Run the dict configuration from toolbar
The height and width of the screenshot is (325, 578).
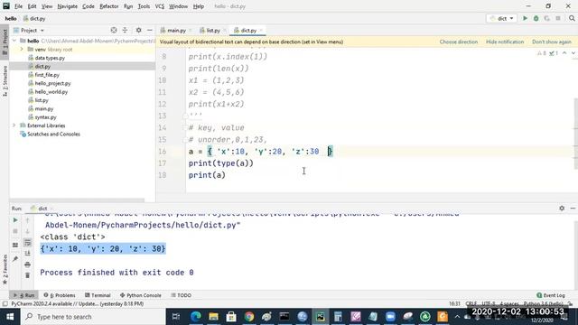[x=525, y=18]
